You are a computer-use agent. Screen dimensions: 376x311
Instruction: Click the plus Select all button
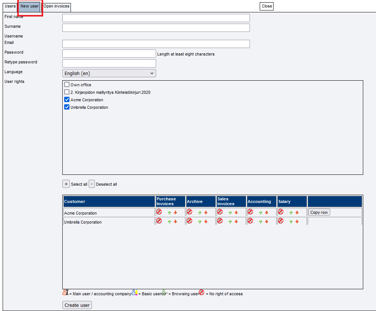click(66, 184)
